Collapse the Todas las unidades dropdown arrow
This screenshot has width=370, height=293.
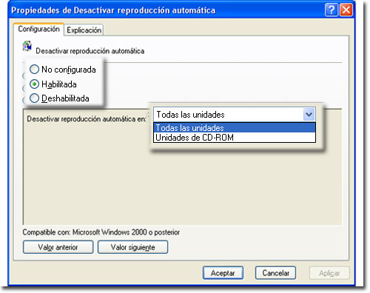[309, 115]
